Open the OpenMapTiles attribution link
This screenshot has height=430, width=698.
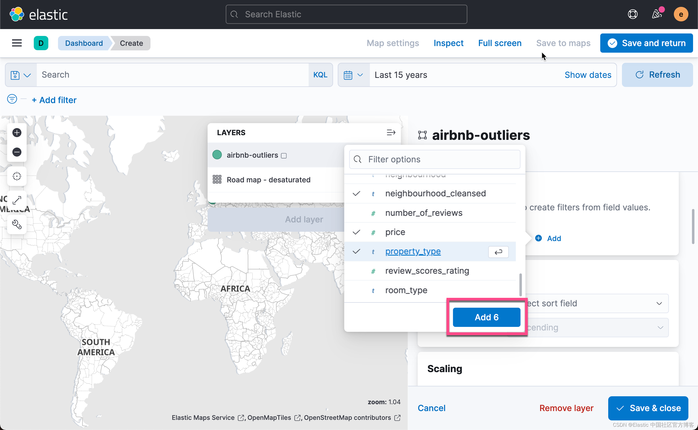(x=274, y=417)
